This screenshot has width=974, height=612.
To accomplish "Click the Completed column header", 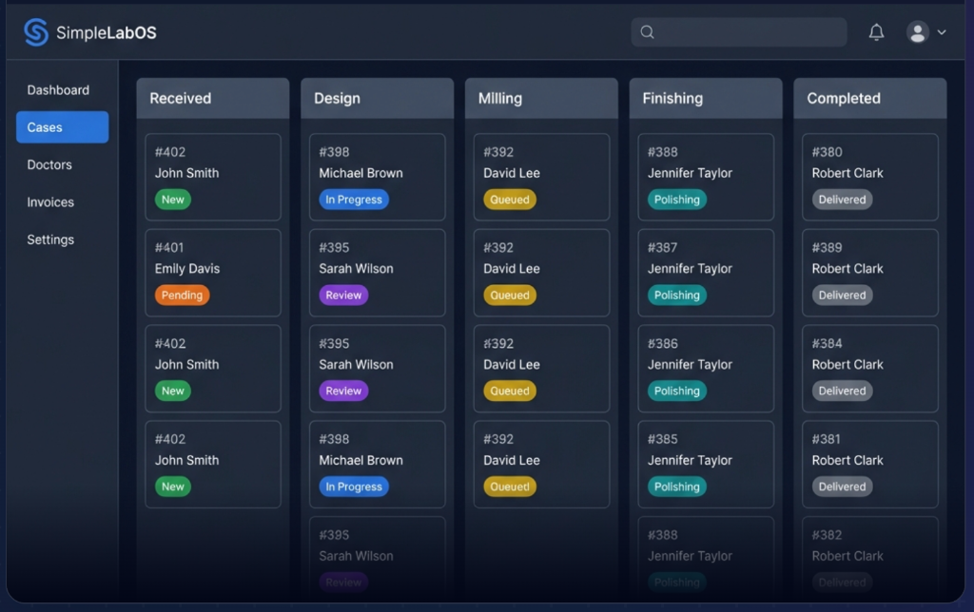I will (x=869, y=98).
